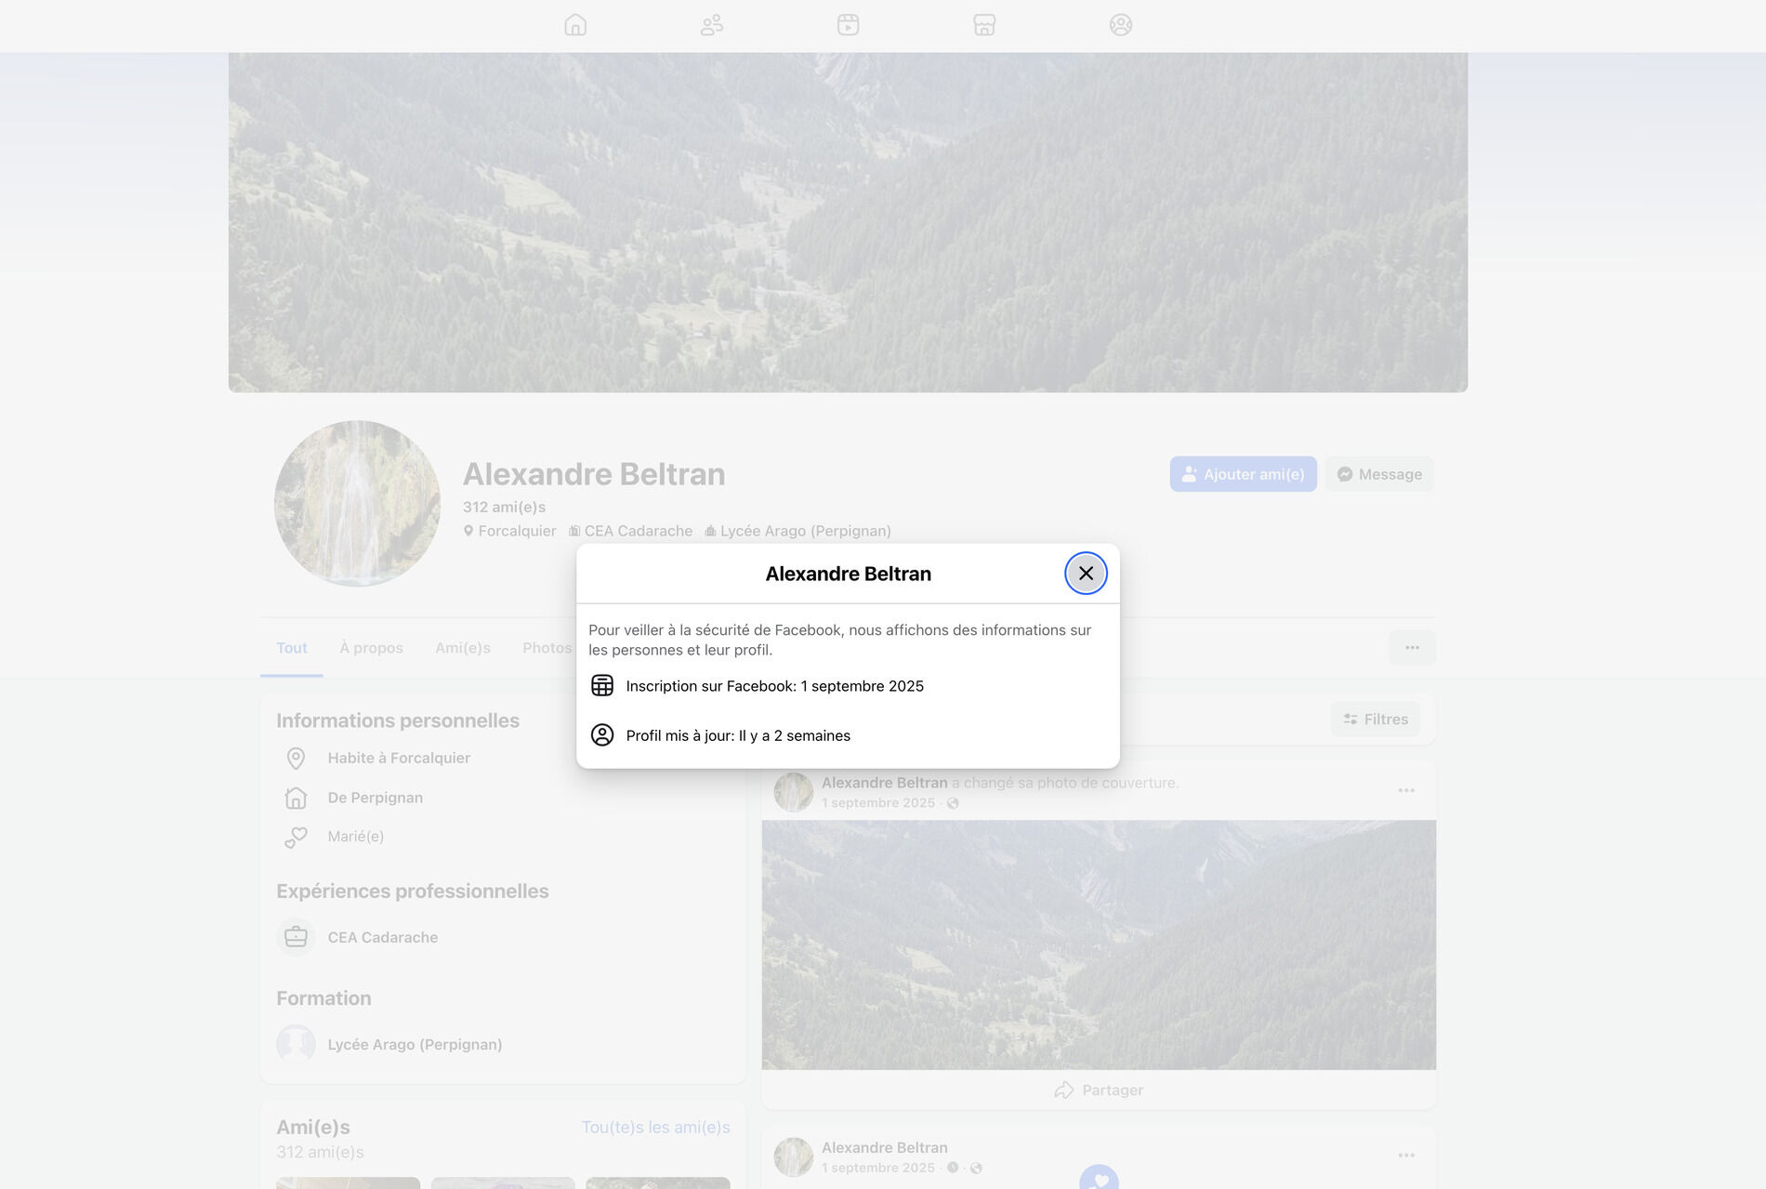This screenshot has width=1766, height=1189.
Task: Open options menu on second 1 septembre post
Action: point(1406,1156)
